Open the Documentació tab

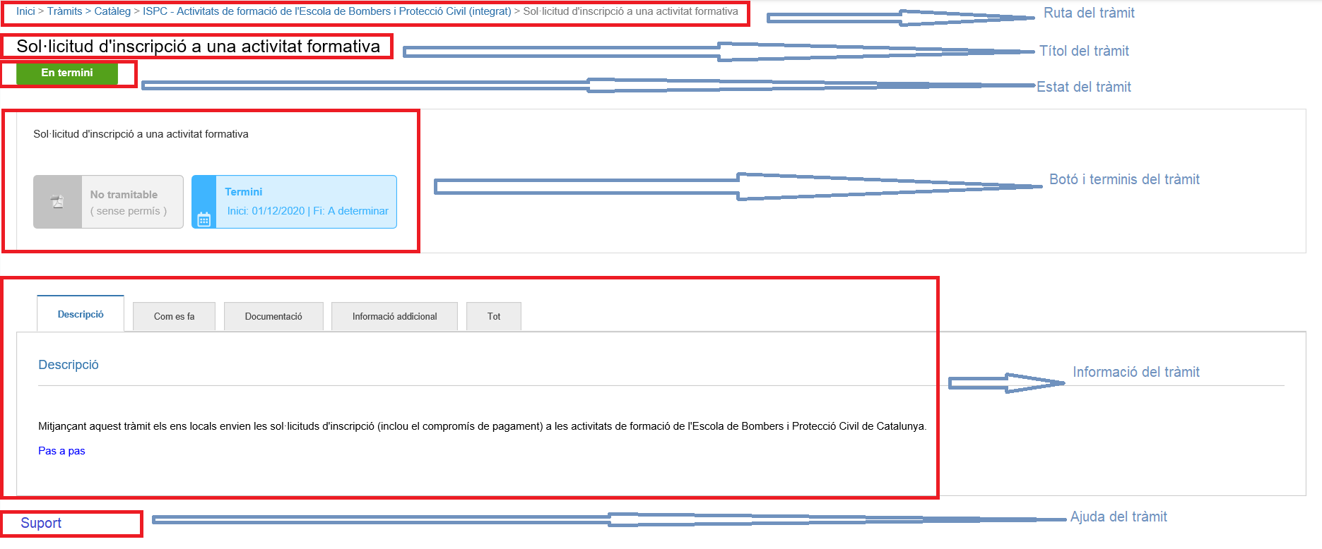pos(273,317)
